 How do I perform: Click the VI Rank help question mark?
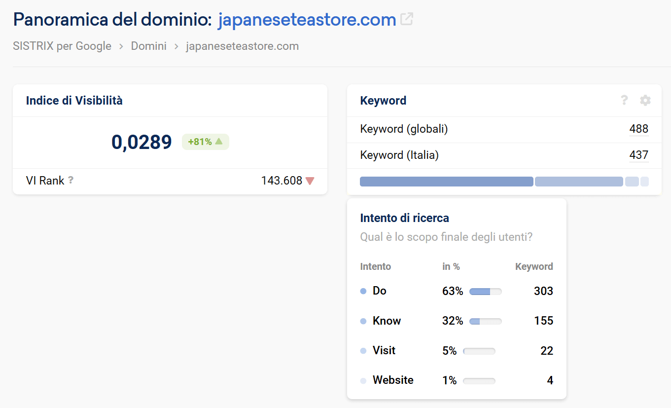(x=71, y=181)
